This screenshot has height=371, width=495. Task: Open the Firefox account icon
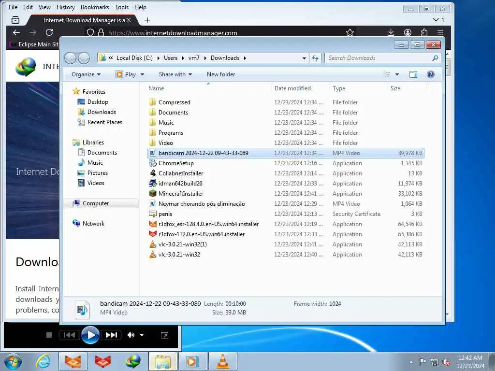[x=408, y=32]
